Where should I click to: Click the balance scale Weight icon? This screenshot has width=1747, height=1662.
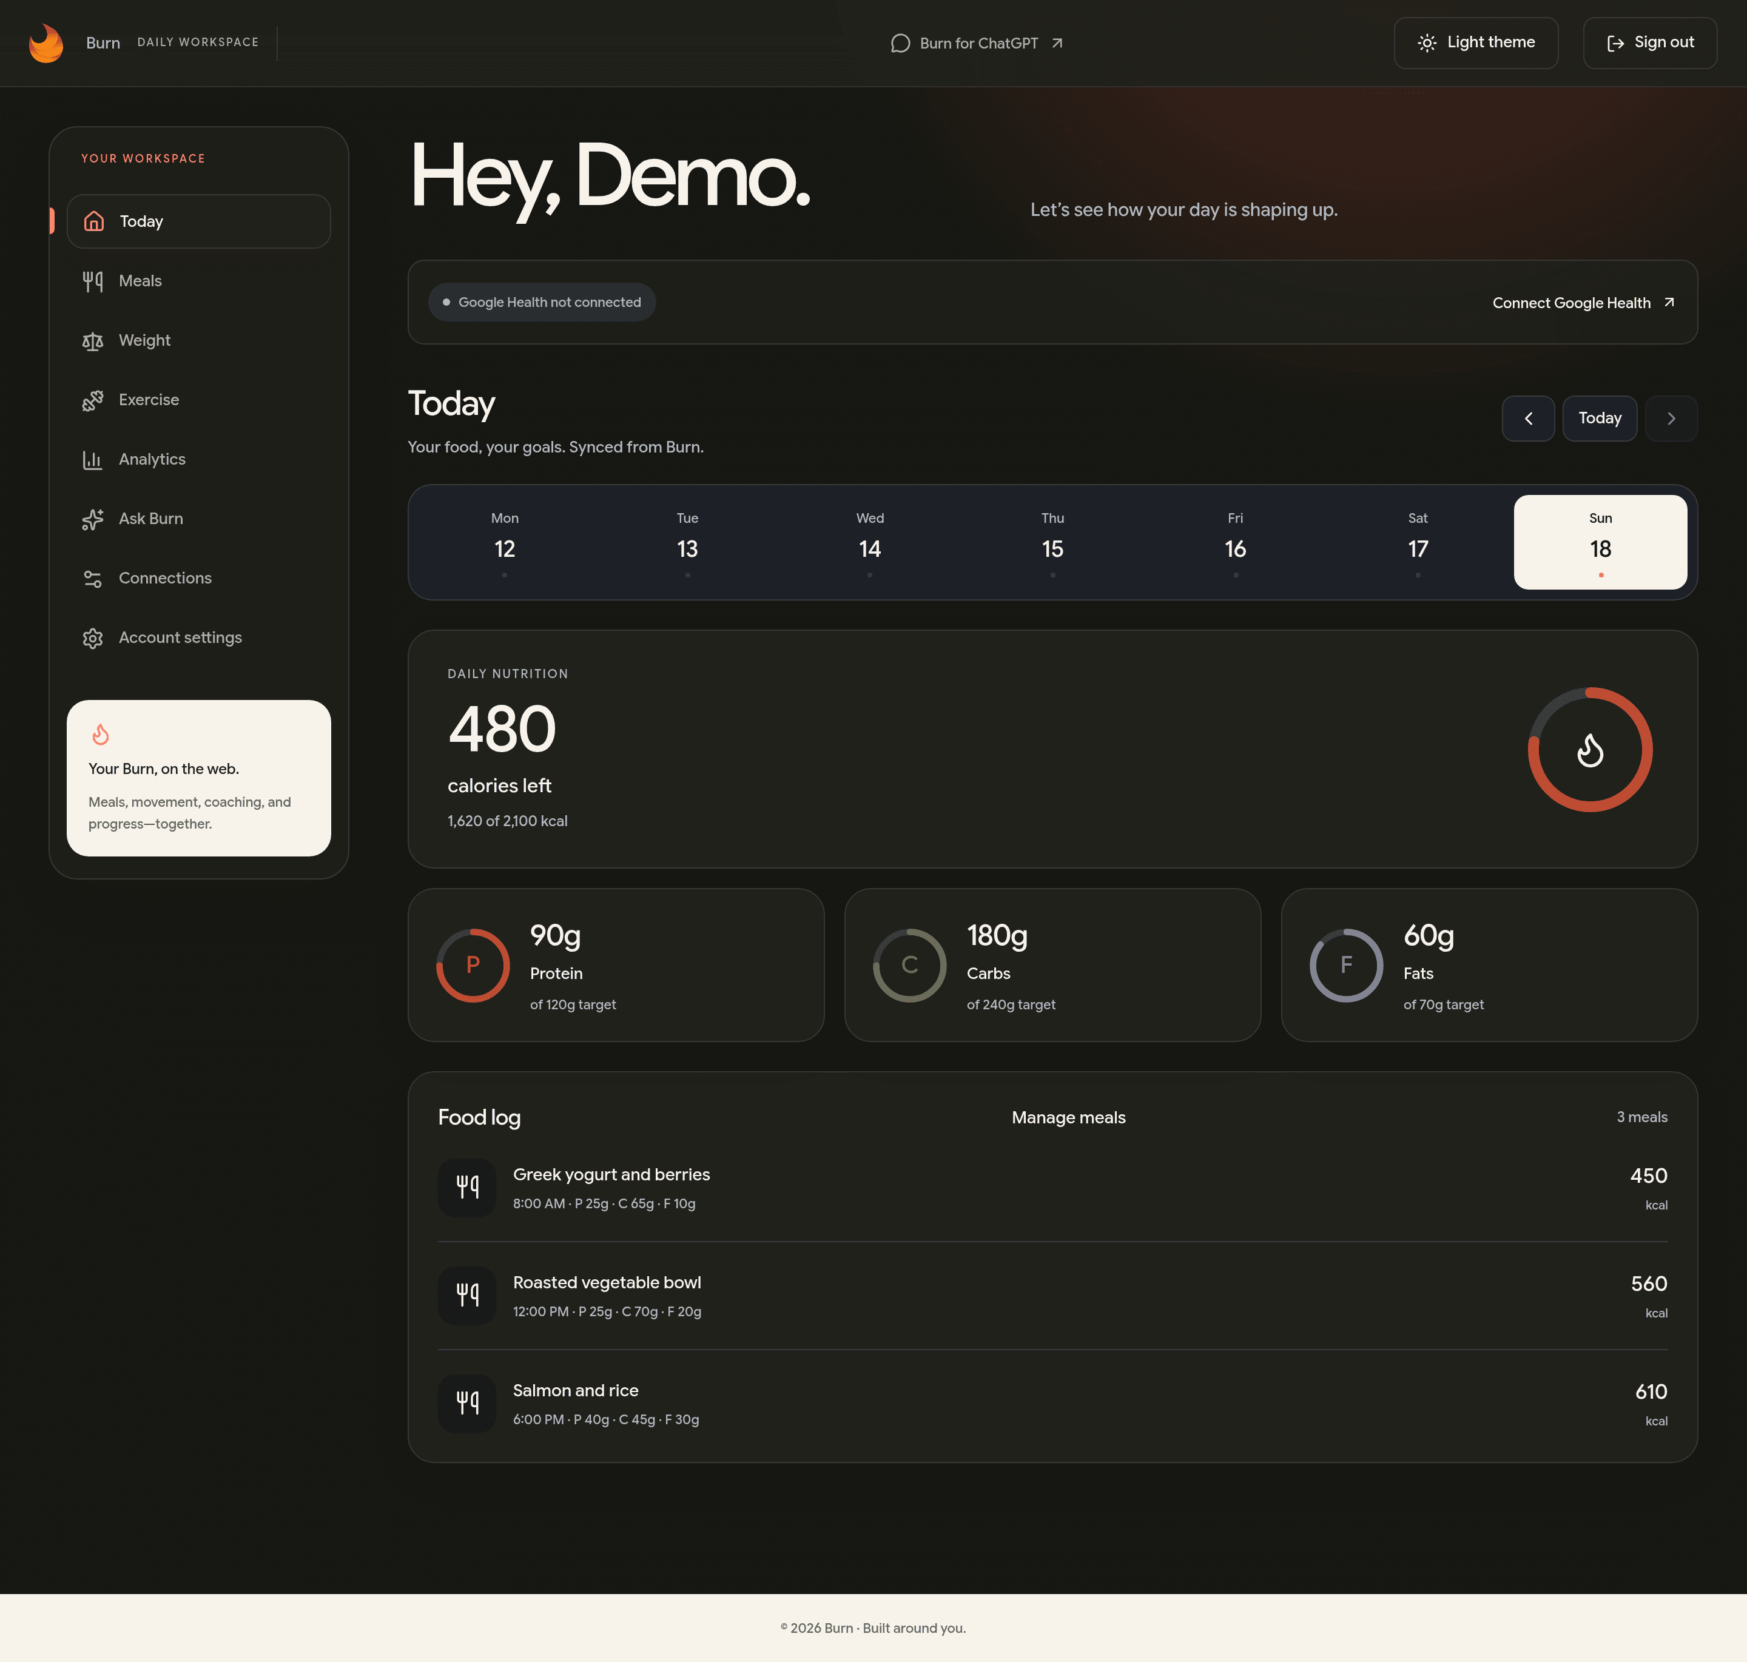click(93, 341)
